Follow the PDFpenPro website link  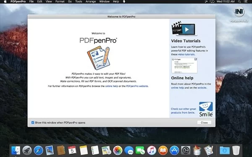point(137,86)
